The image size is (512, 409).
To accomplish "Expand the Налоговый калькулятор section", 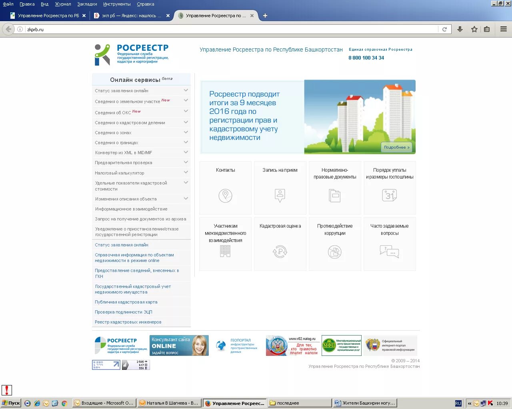I will tap(186, 172).
